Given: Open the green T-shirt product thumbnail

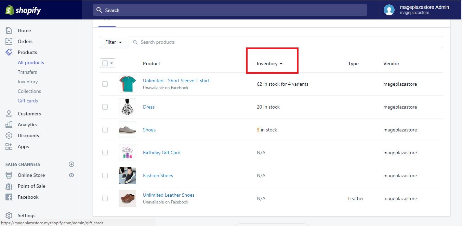Looking at the screenshot, I should [x=128, y=84].
